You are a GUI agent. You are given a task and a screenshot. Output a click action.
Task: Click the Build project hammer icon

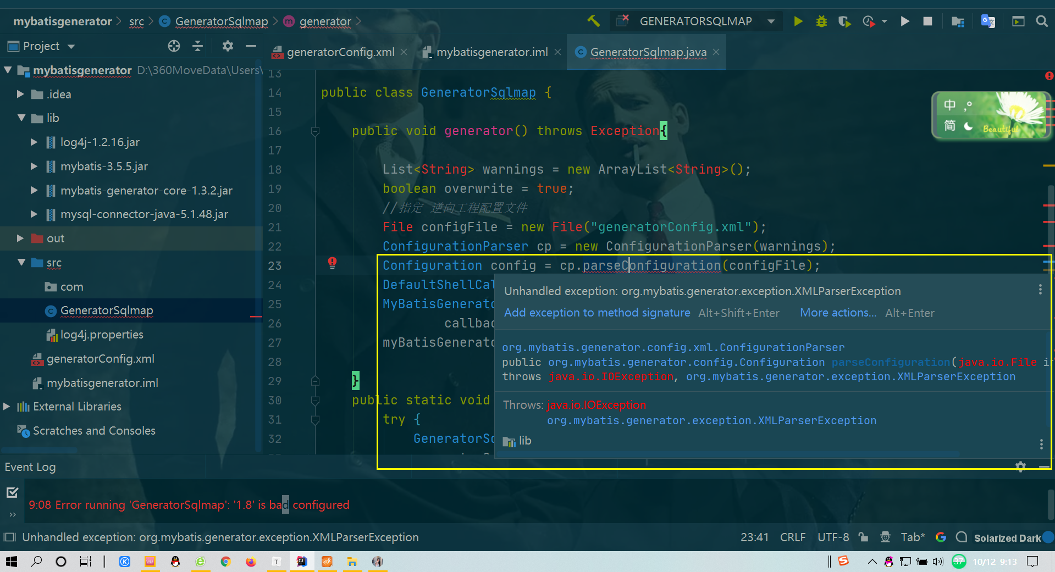593,21
